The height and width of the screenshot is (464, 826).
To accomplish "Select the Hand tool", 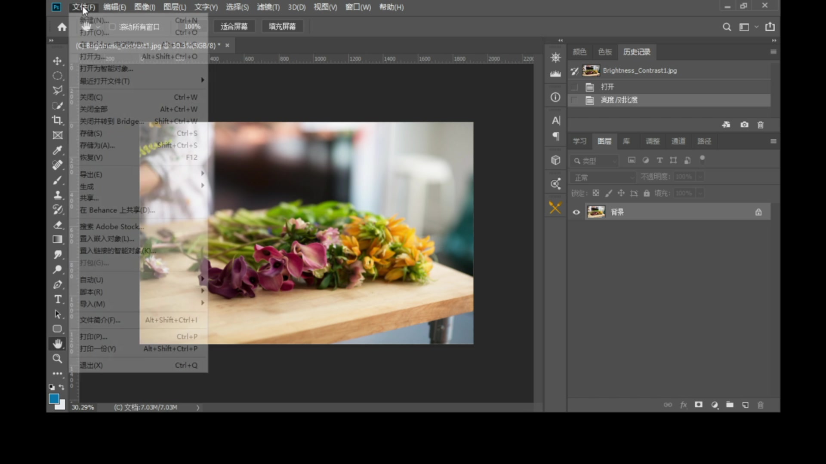I will coord(57,344).
